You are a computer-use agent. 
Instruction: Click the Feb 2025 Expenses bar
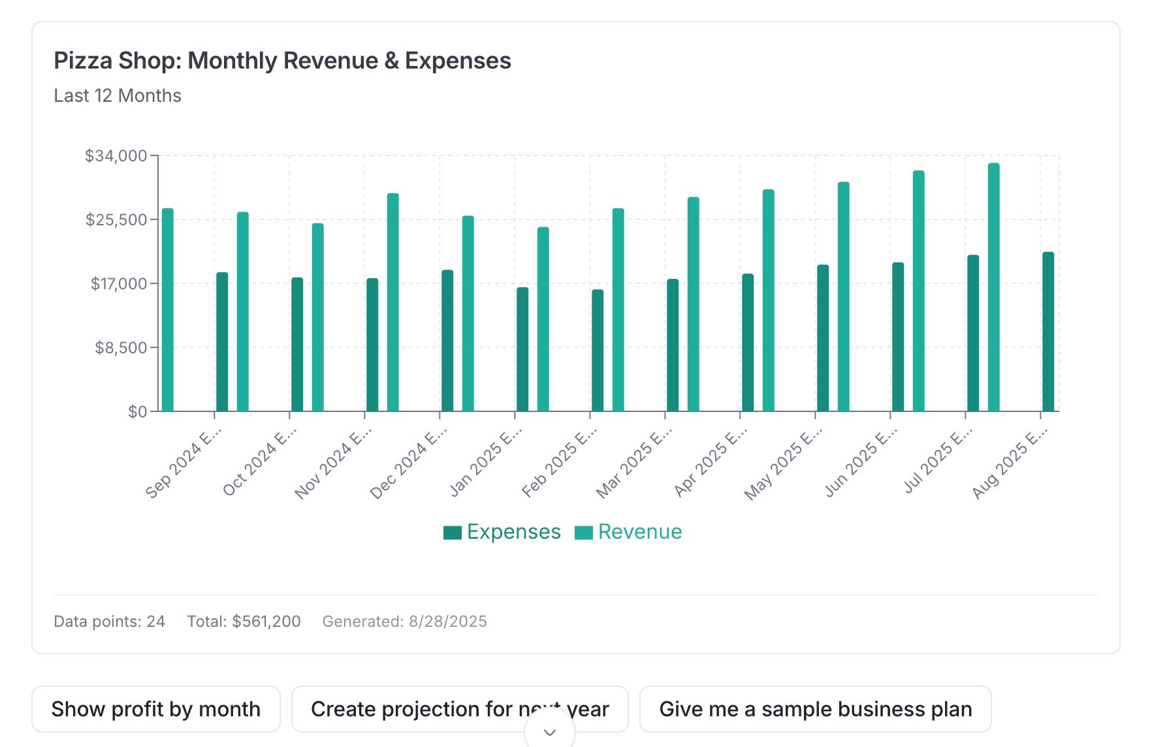[598, 351]
